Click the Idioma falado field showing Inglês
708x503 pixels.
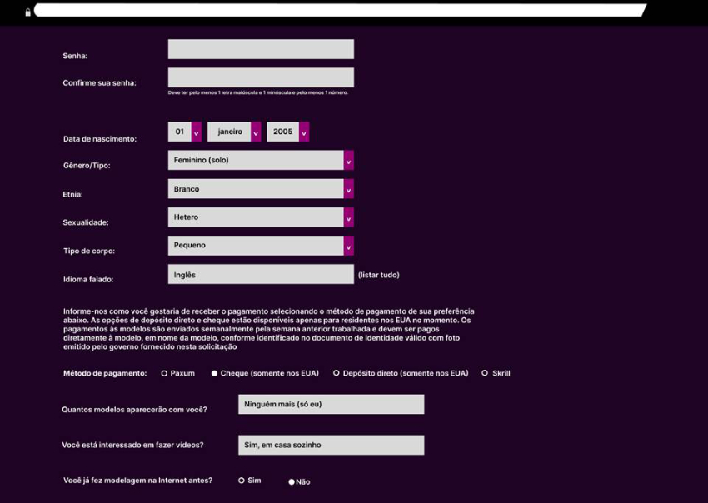tap(260, 275)
